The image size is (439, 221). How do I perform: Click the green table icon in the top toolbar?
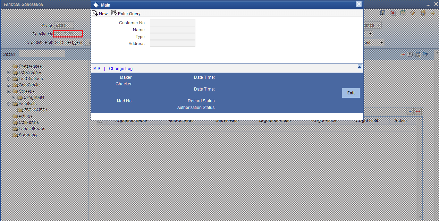(x=403, y=13)
